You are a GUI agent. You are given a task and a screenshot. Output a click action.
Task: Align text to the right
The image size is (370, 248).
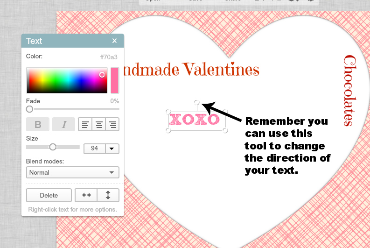(x=112, y=124)
